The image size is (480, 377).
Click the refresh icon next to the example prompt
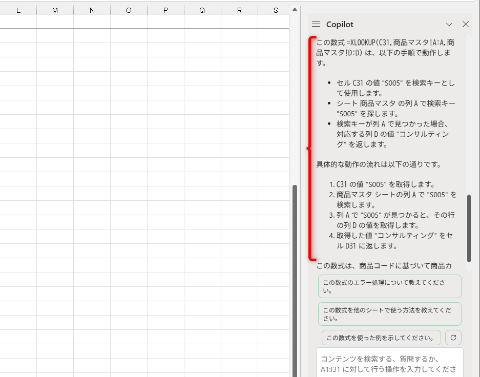[453, 338]
